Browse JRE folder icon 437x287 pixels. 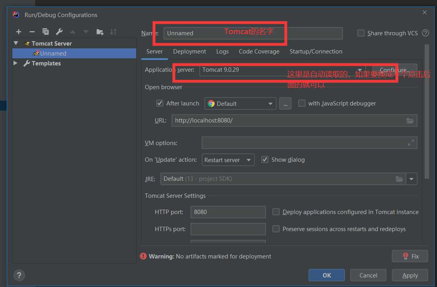click(399, 179)
